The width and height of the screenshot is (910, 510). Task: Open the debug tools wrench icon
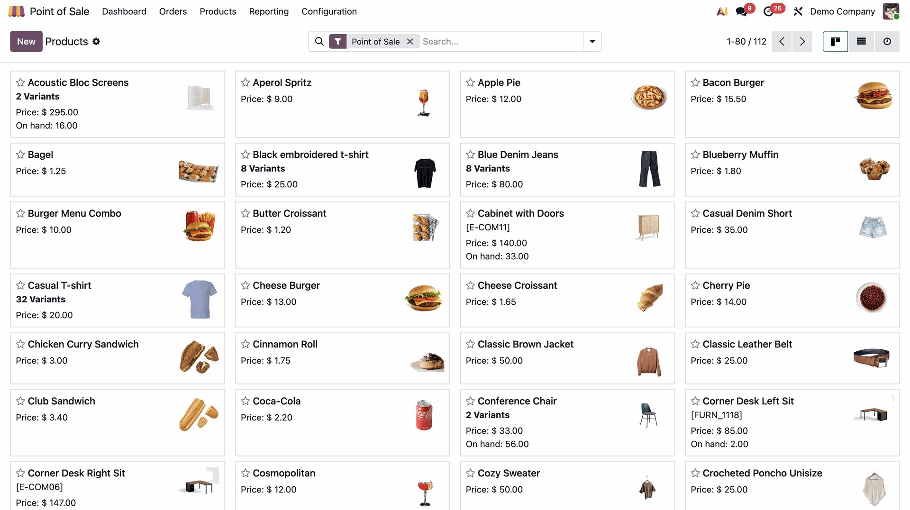(x=798, y=11)
